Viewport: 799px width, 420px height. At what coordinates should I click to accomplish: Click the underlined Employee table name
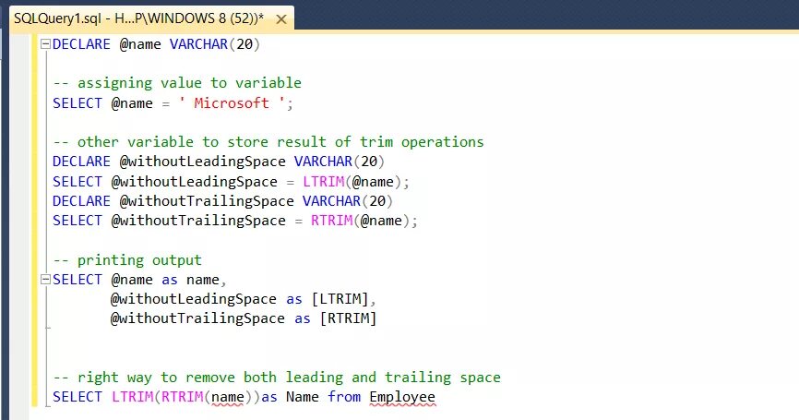(x=402, y=397)
